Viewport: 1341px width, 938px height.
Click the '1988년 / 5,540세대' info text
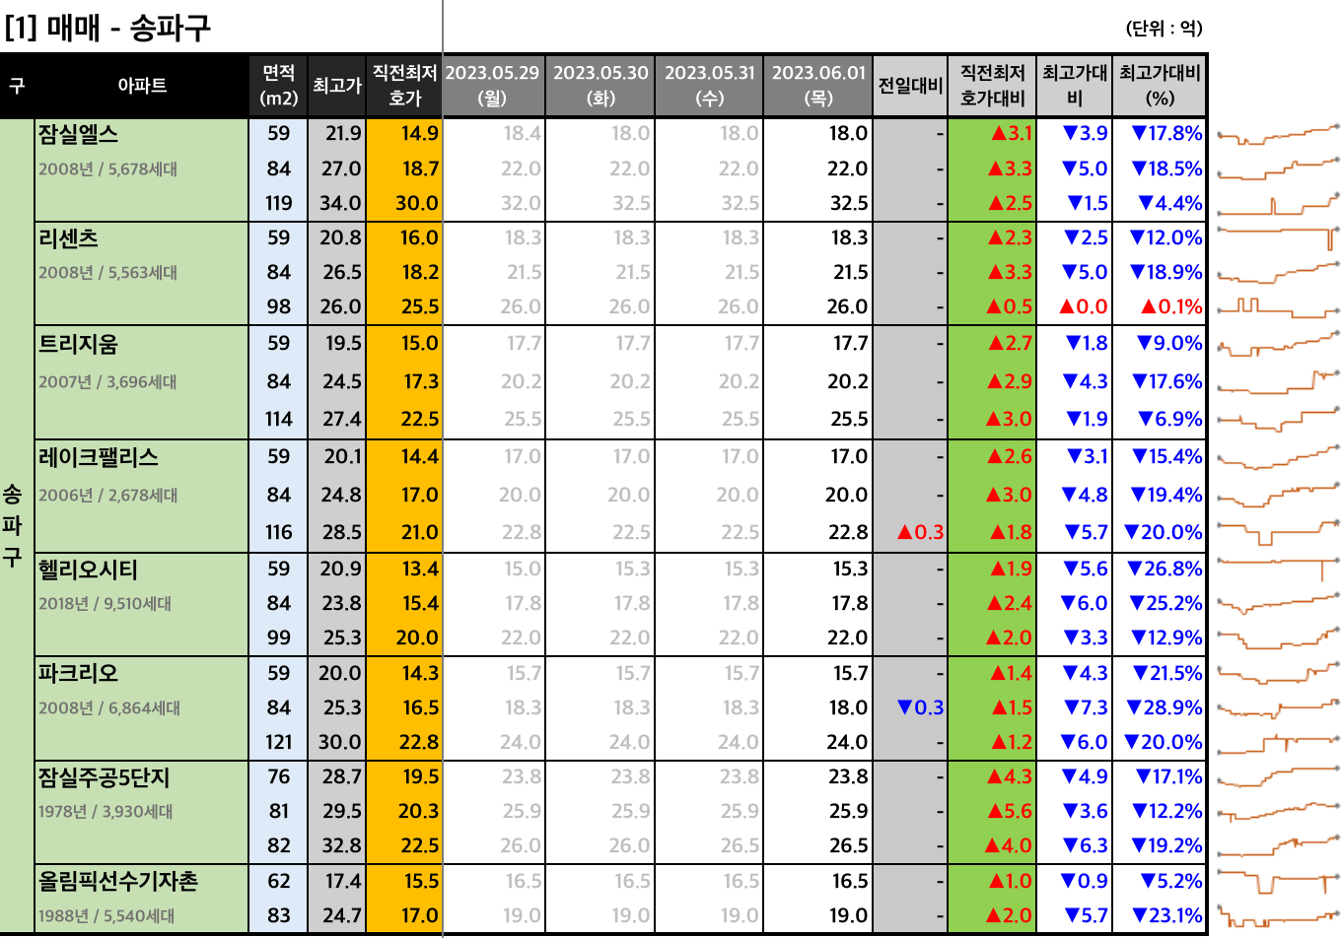pyautogui.click(x=106, y=916)
